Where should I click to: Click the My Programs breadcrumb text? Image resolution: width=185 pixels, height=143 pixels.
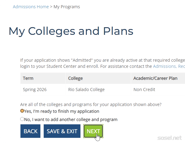(67, 7)
